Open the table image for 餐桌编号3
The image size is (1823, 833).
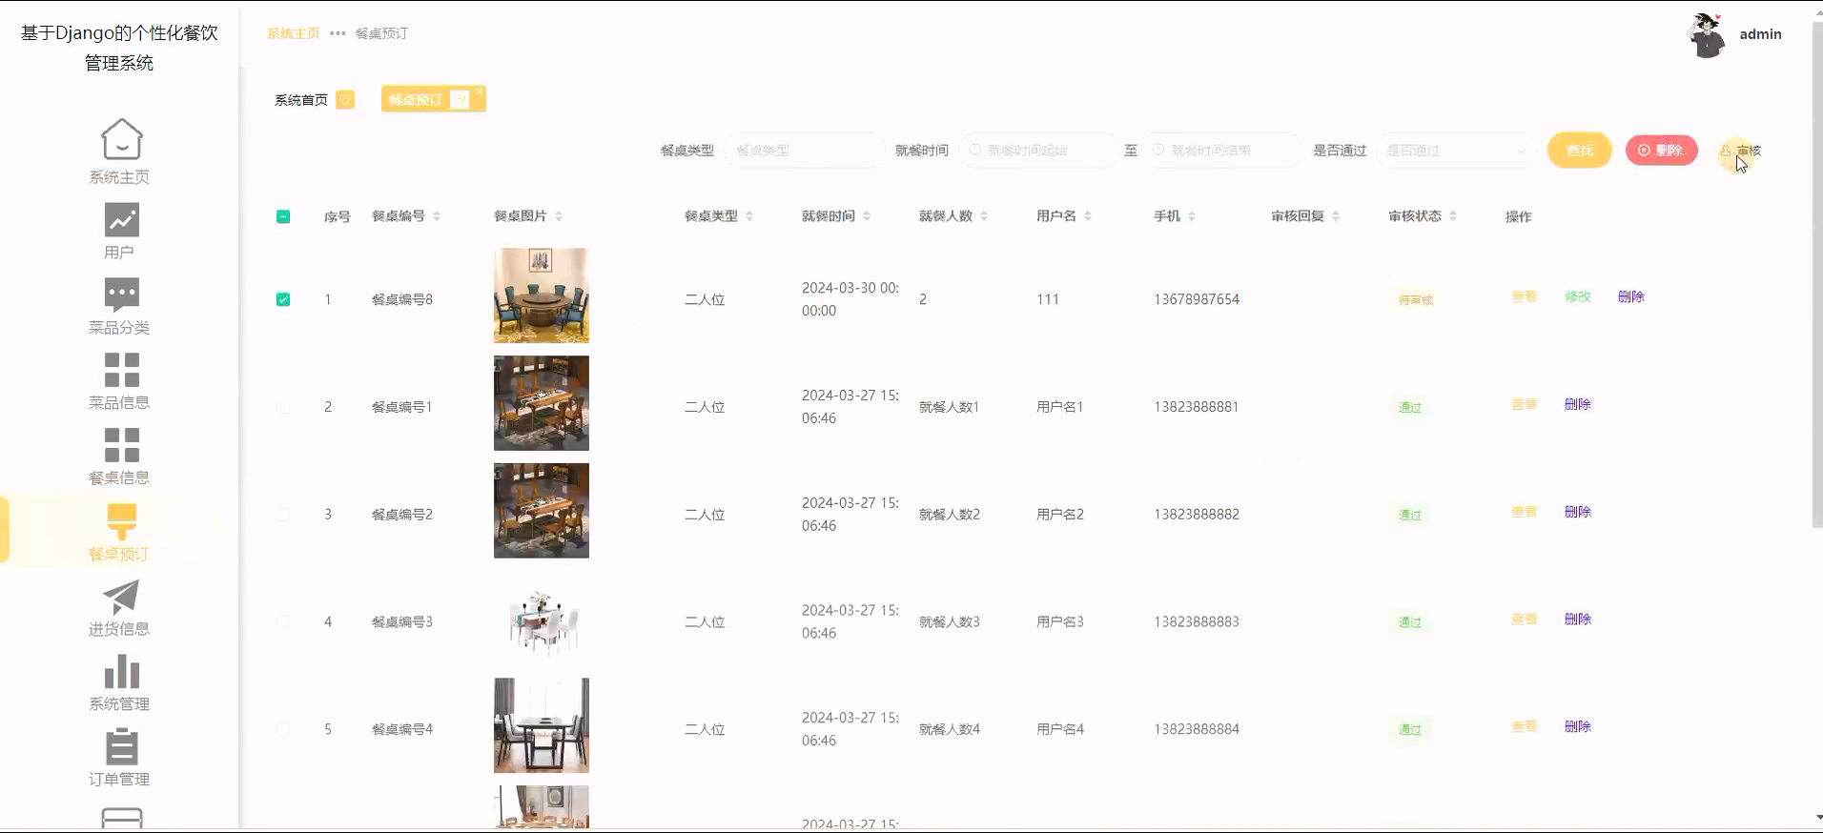pos(542,619)
